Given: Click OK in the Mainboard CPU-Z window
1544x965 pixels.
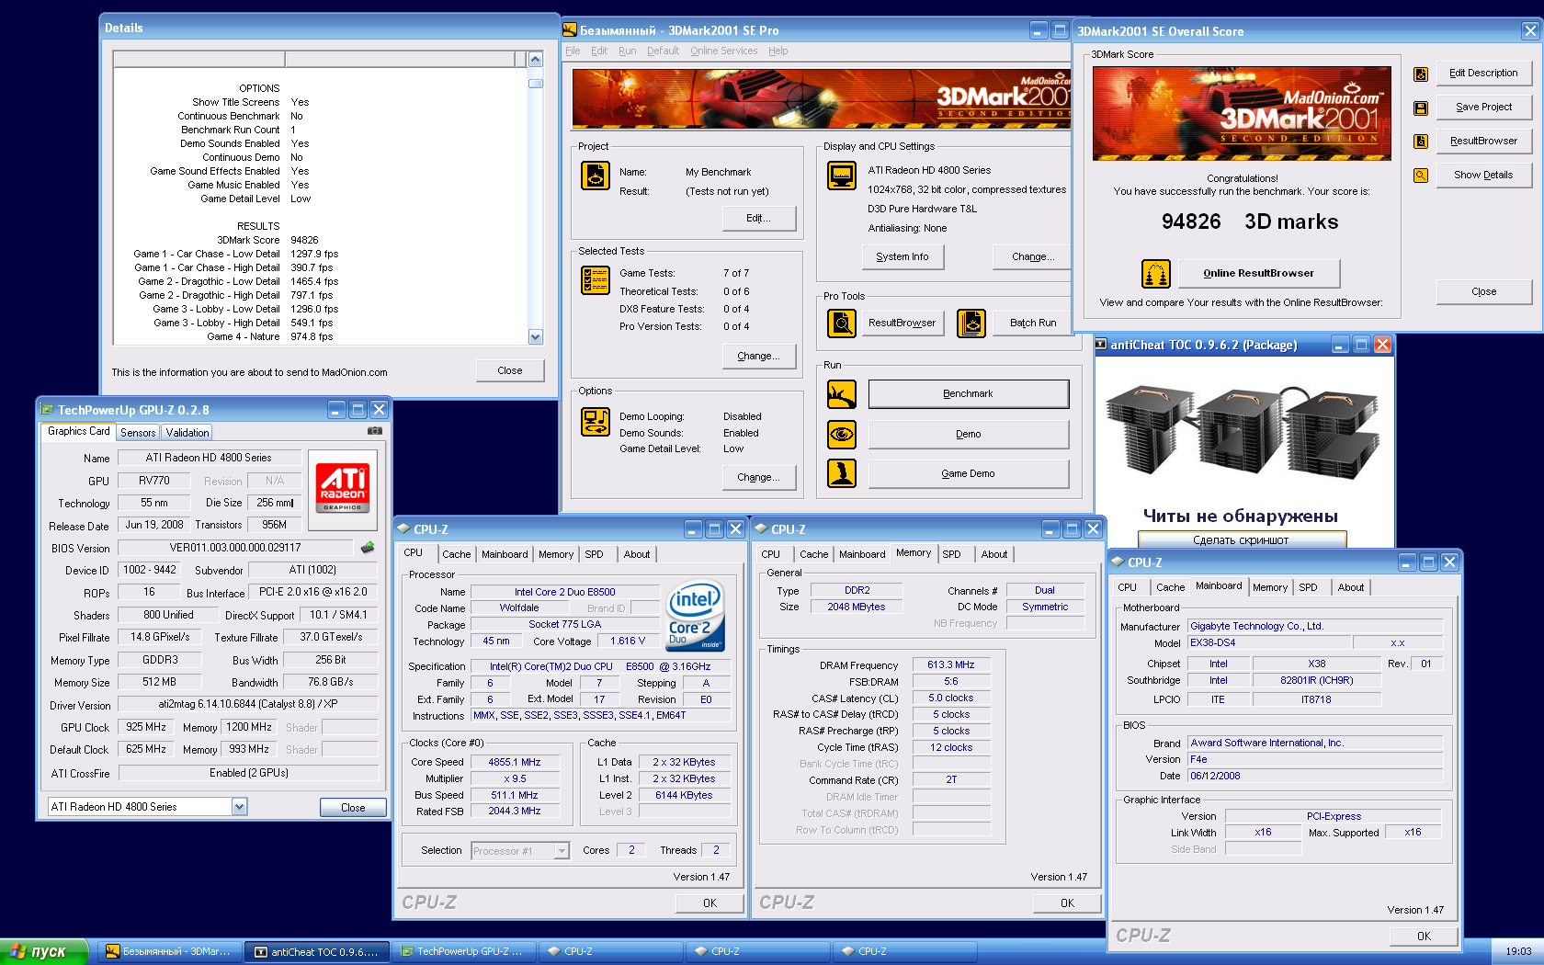Looking at the screenshot, I should [1424, 937].
